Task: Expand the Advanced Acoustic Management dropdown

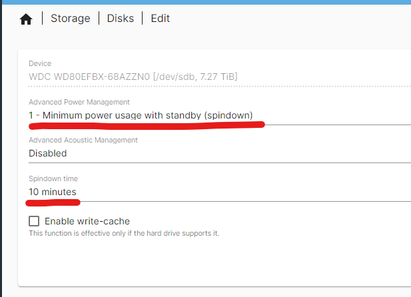Action: point(220,153)
